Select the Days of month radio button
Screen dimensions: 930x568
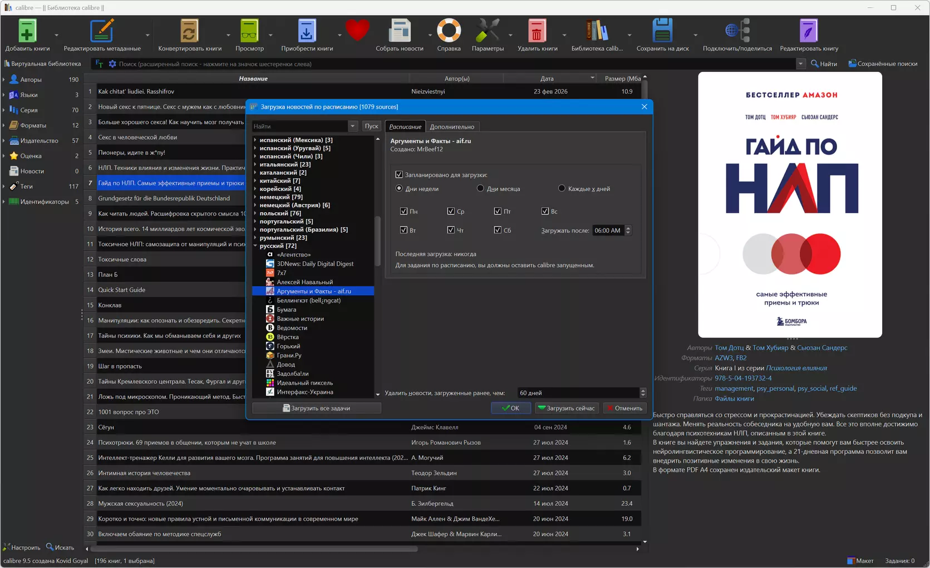tap(480, 189)
